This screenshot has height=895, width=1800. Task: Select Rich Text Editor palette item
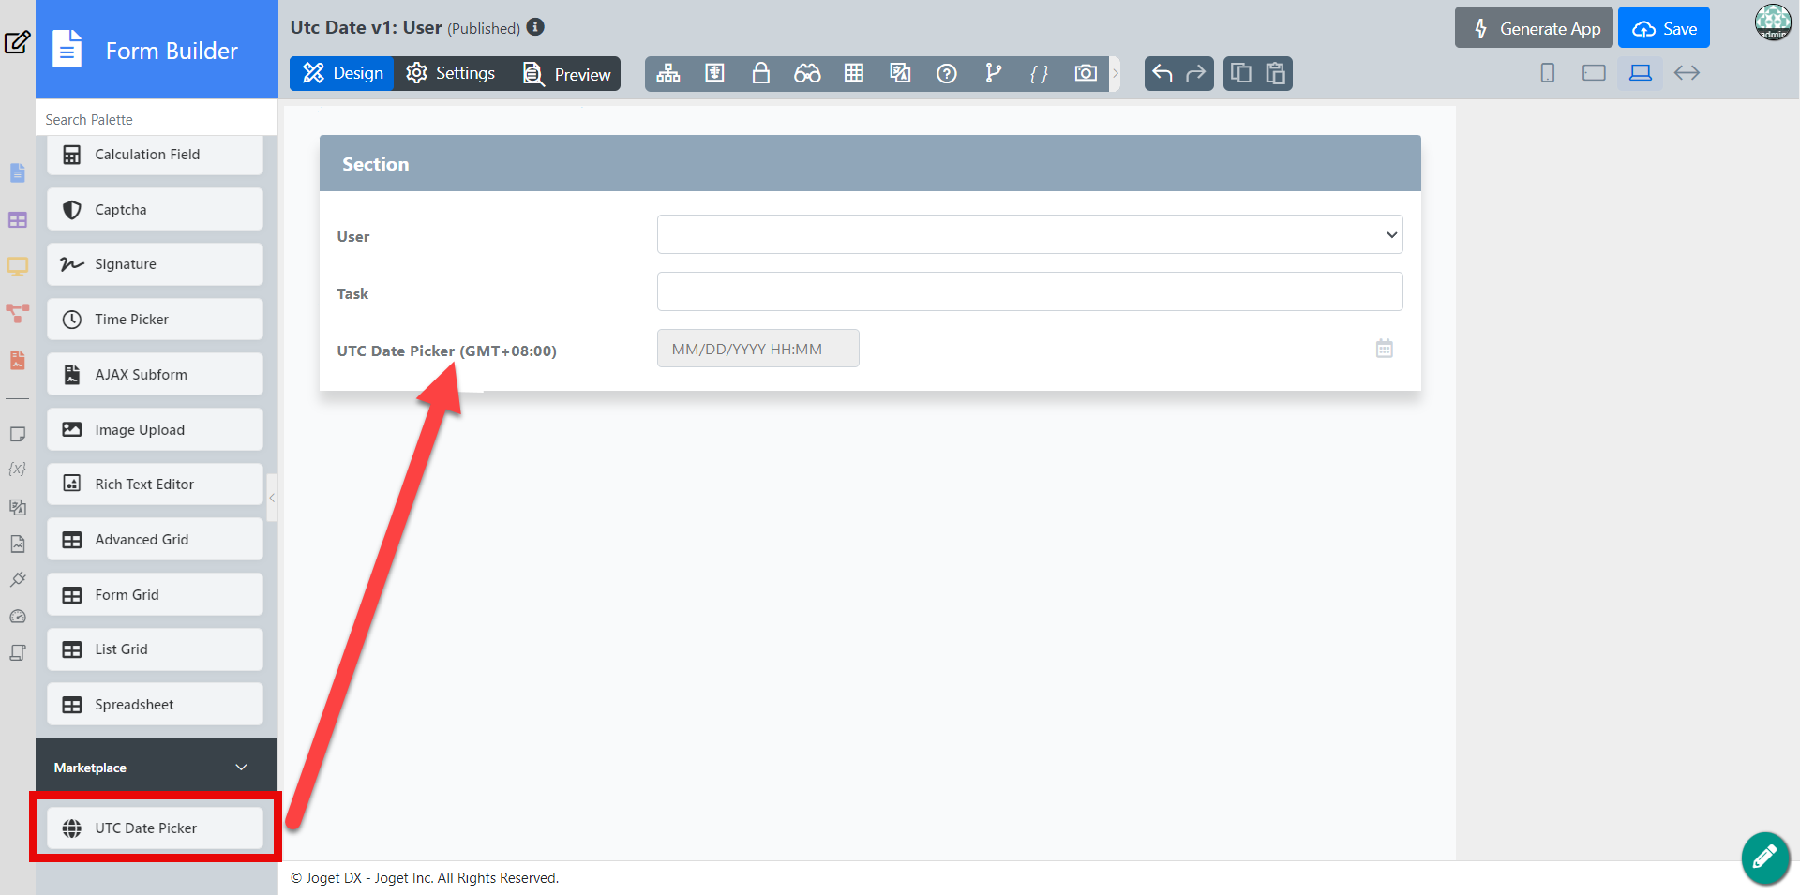tap(155, 485)
